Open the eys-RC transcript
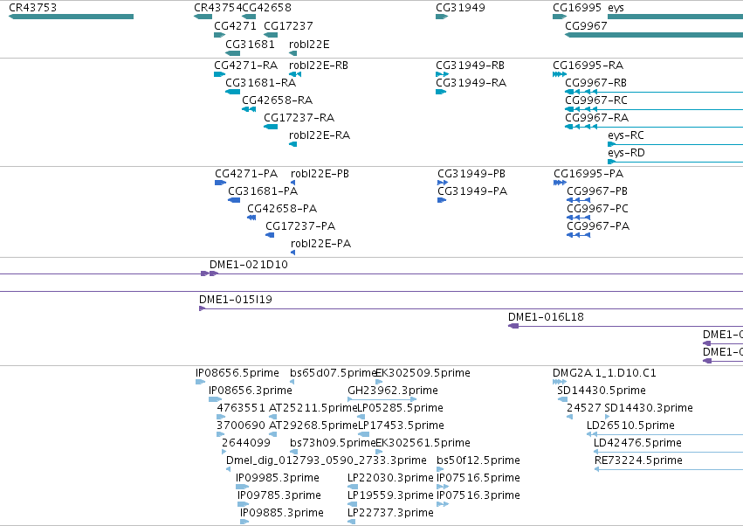The width and height of the screenshot is (743, 526). click(x=675, y=144)
